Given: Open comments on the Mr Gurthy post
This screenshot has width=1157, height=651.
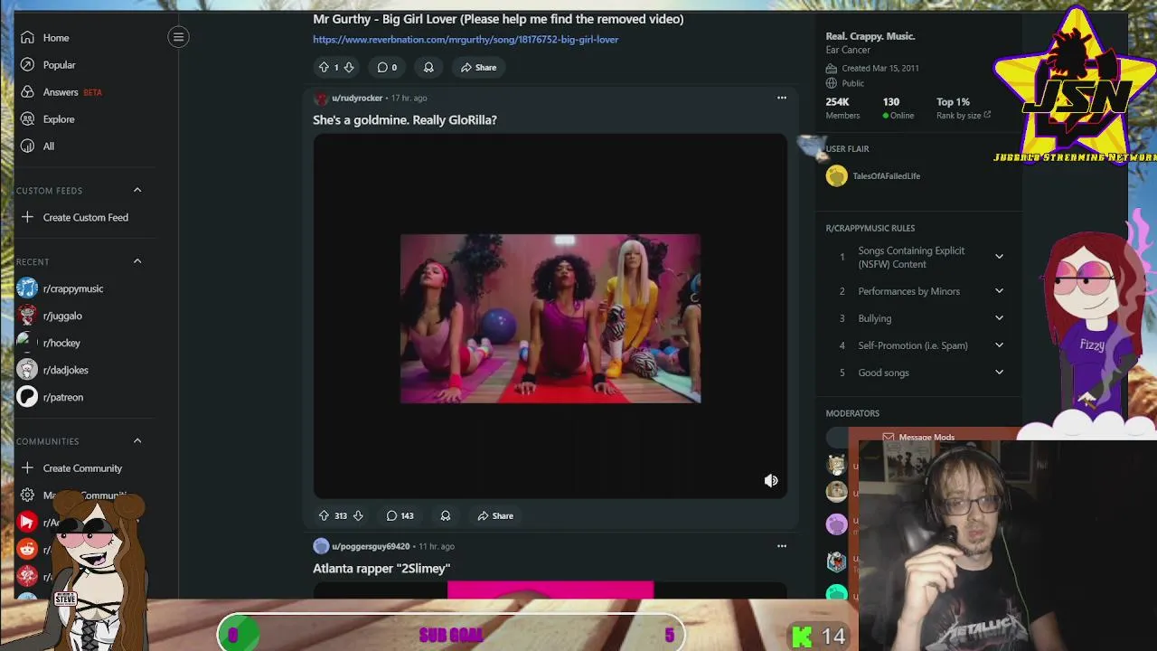Looking at the screenshot, I should (387, 67).
